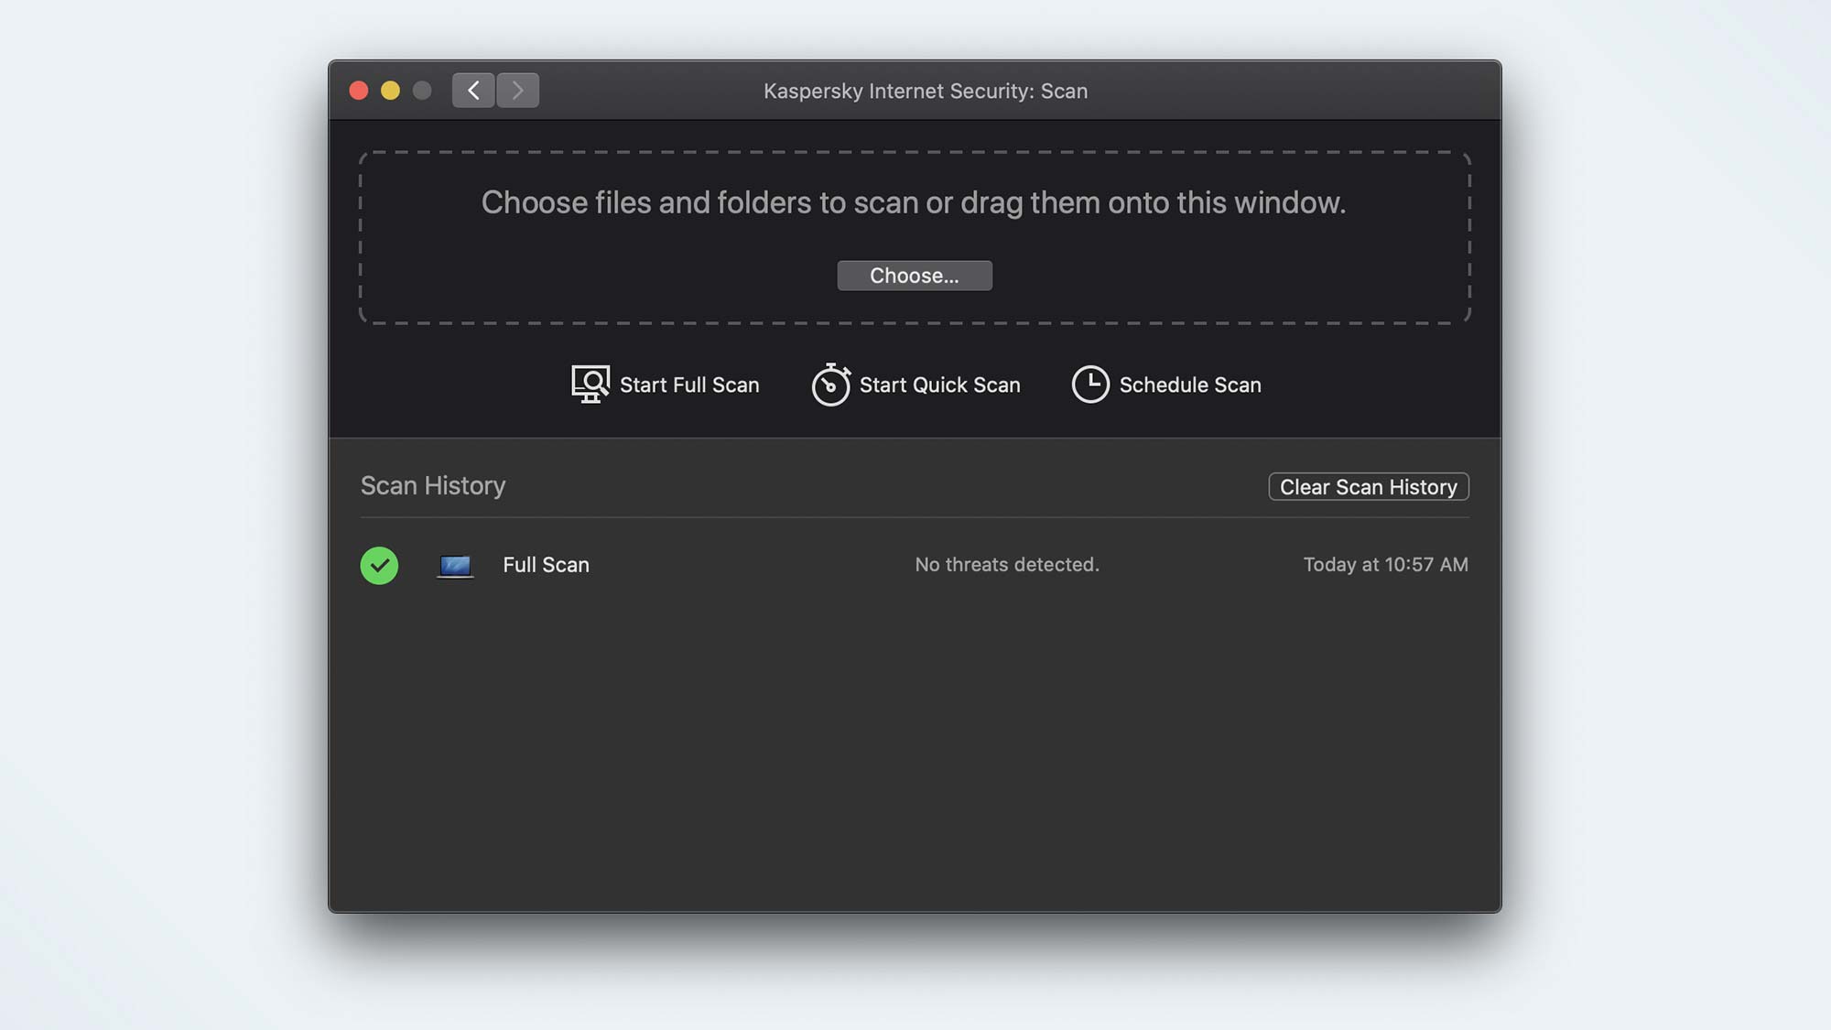Click the "No threats detected." result text

(x=1007, y=565)
